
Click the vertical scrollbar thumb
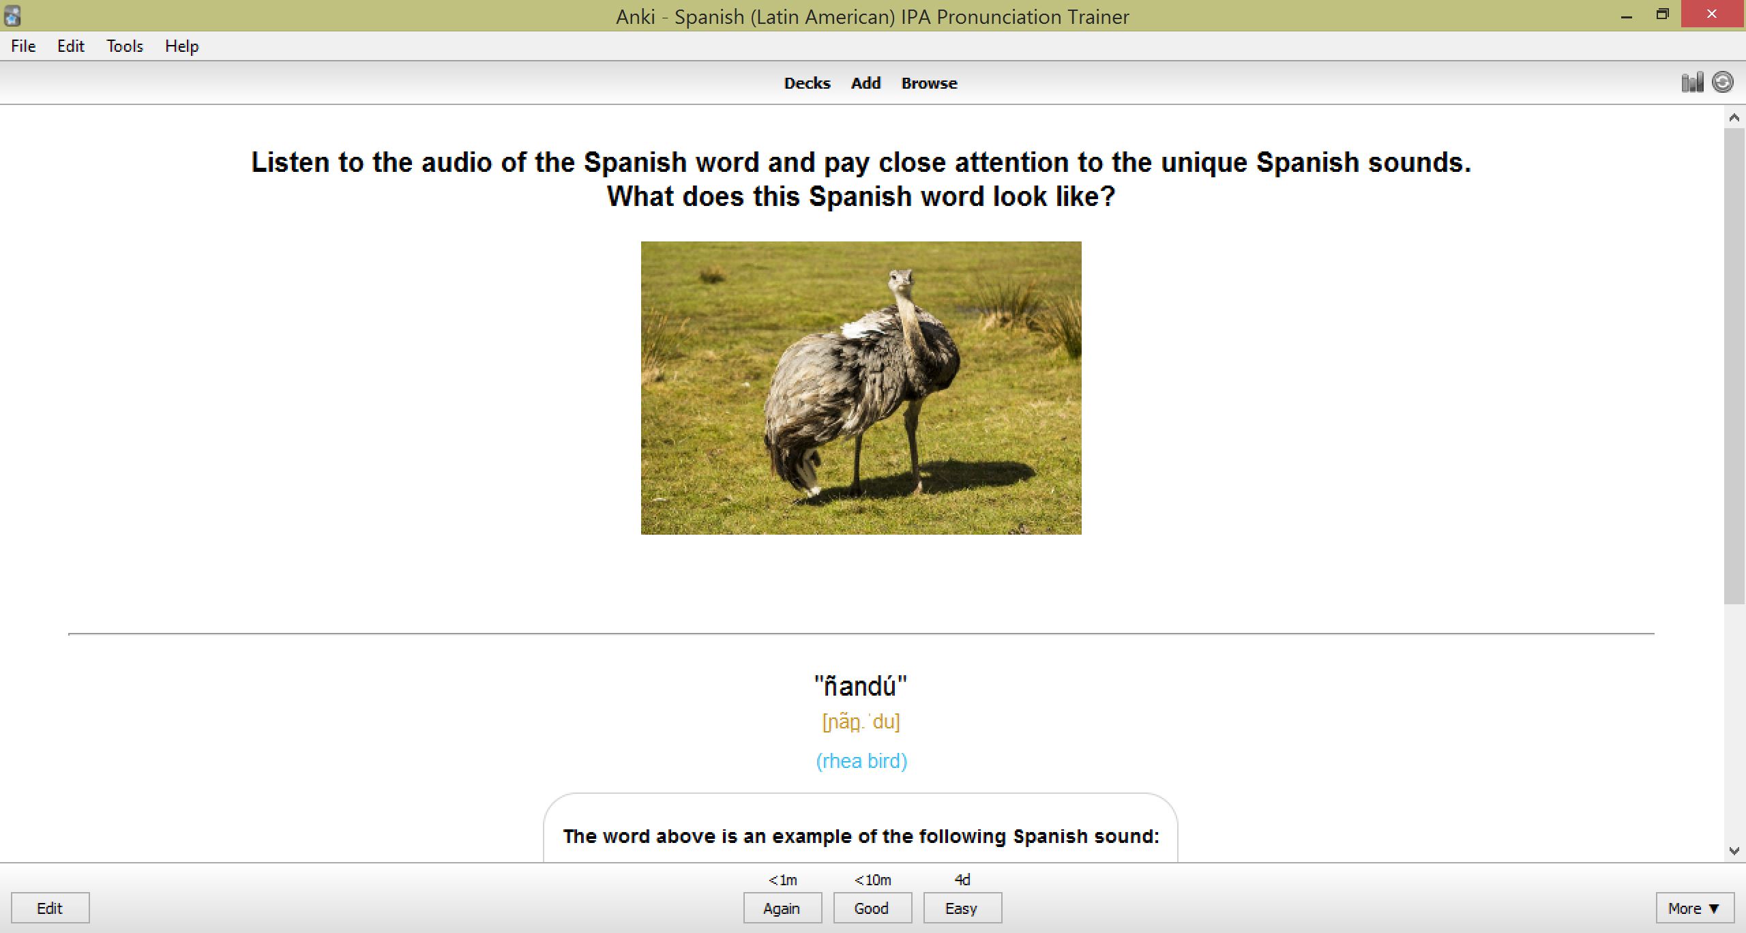click(1734, 366)
